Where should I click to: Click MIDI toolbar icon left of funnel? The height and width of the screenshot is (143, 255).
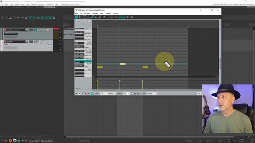tap(100, 17)
